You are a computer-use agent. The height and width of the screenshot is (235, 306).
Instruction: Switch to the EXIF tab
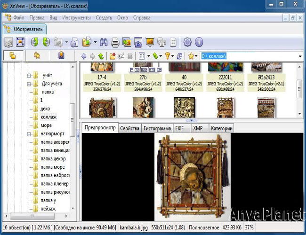(180, 128)
